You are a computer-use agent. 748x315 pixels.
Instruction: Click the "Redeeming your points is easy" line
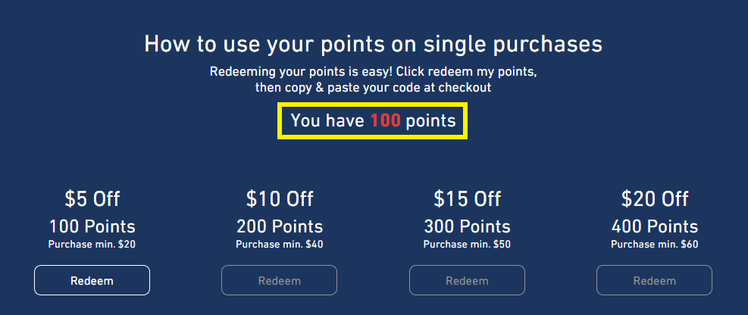[x=373, y=73]
